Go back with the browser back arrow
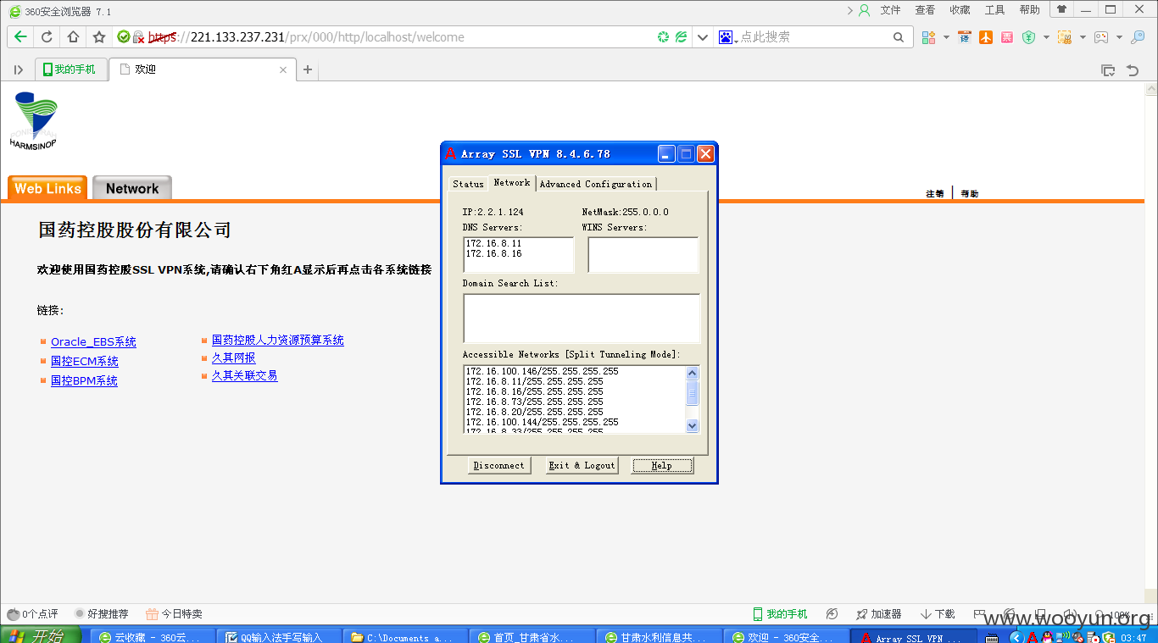The height and width of the screenshot is (643, 1158). coord(20,37)
